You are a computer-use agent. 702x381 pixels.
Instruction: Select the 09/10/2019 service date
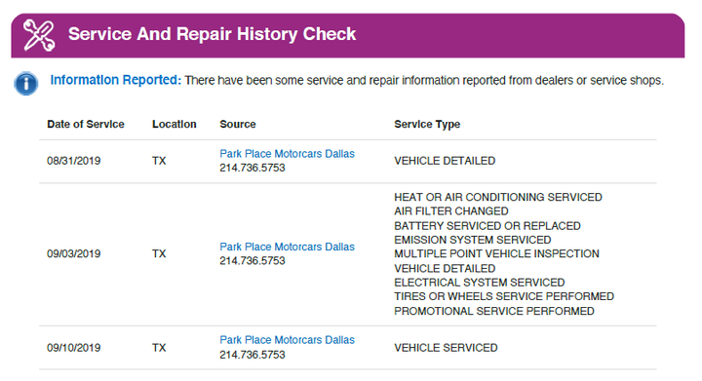[74, 348]
